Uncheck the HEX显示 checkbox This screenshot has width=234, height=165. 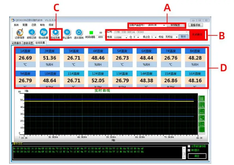189,150
